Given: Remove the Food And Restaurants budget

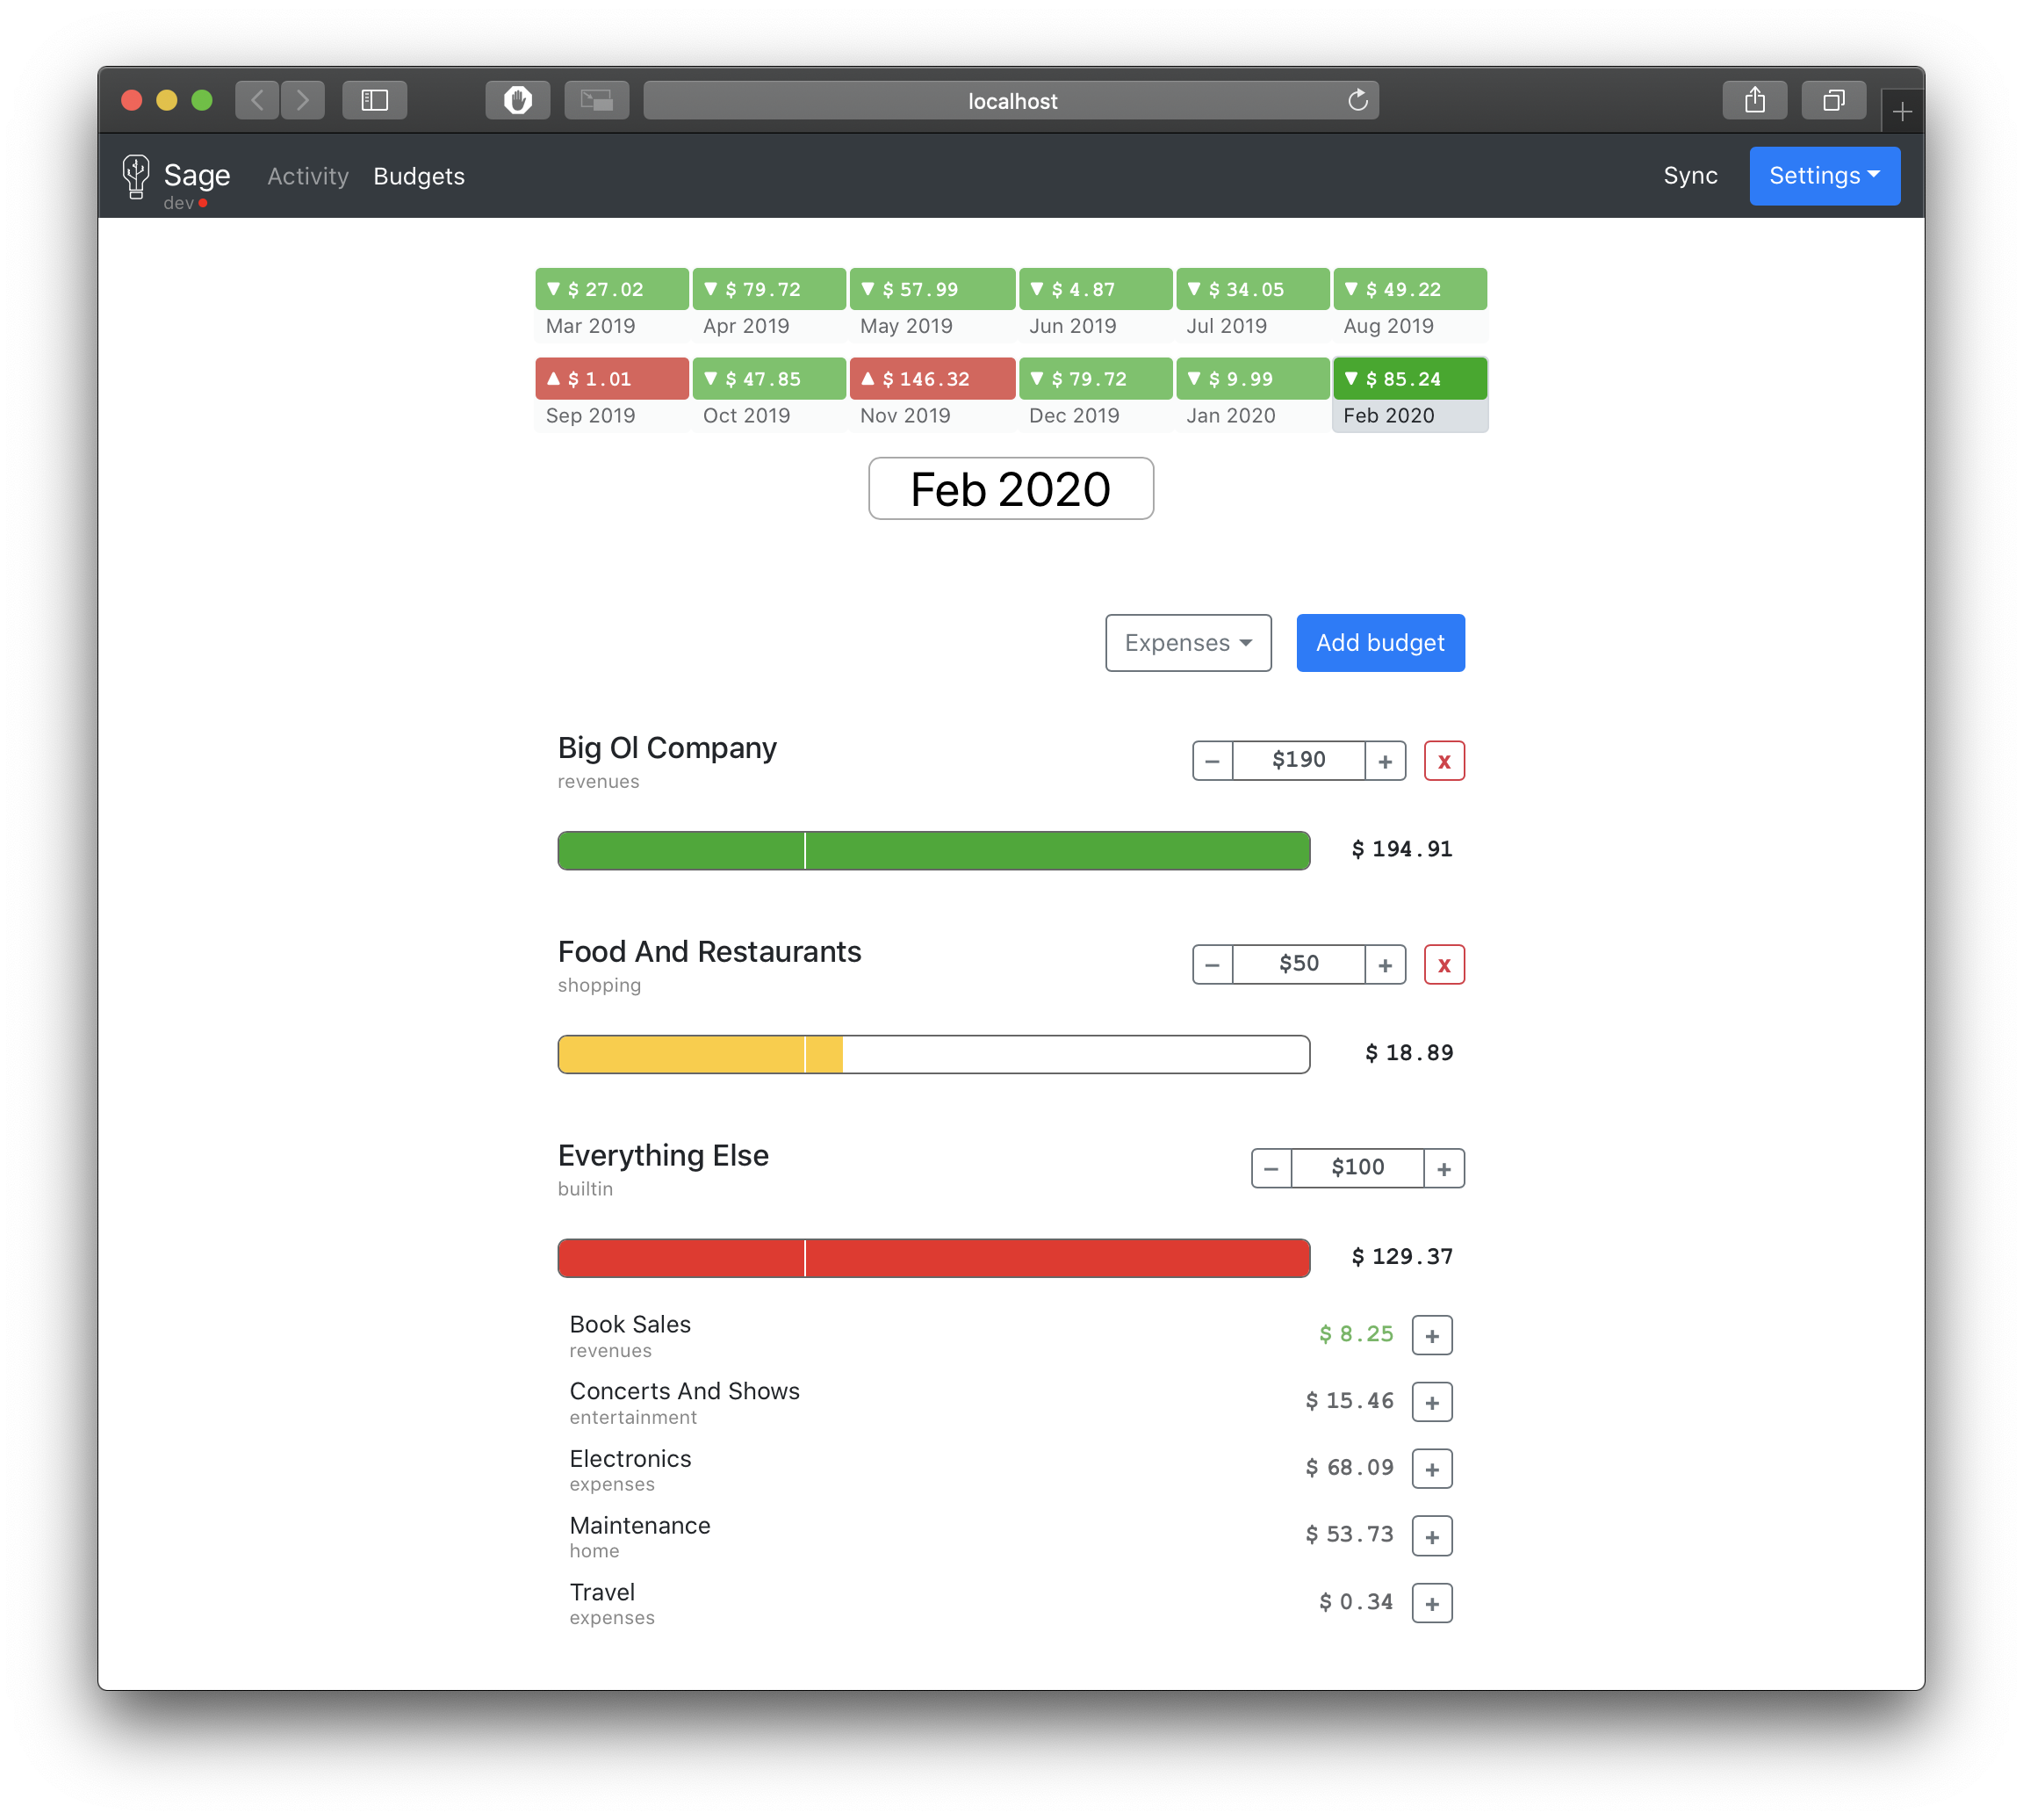Looking at the screenshot, I should (x=1443, y=965).
